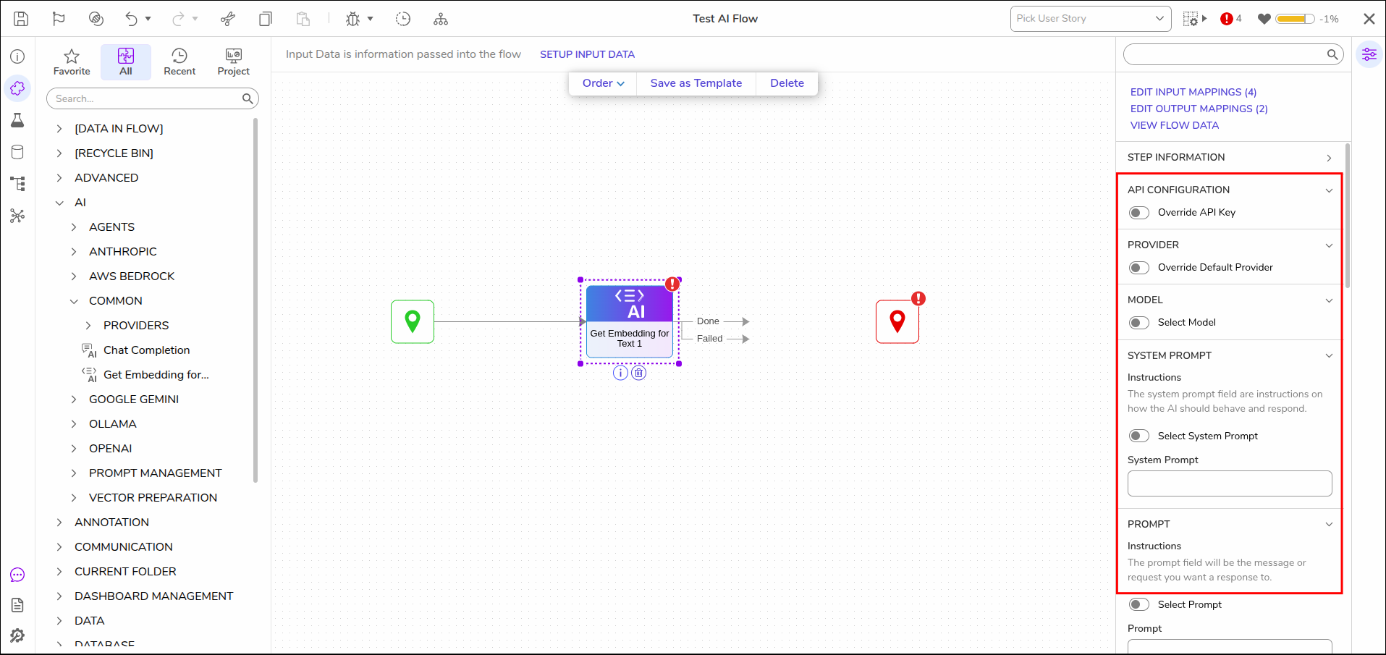1386x655 pixels.
Task: Expand the STEP INFORMATION section
Action: (1230, 157)
